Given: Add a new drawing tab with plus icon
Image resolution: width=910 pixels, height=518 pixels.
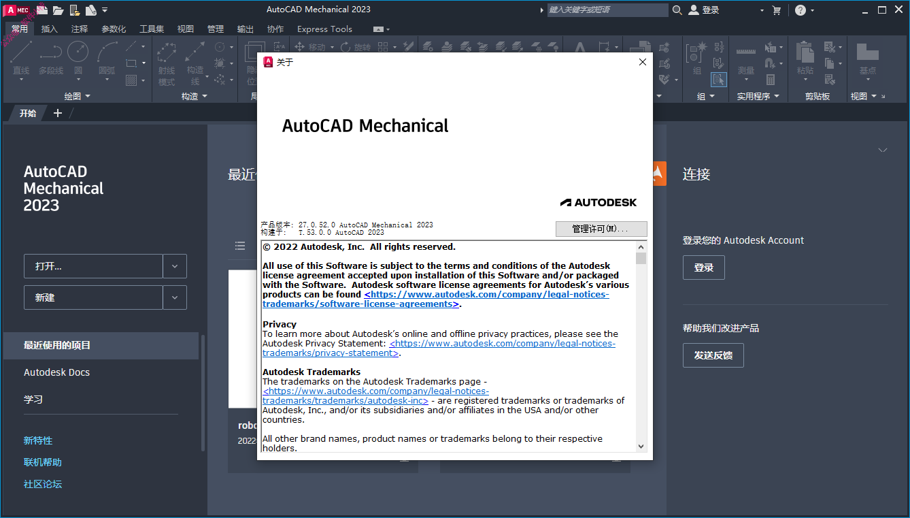Looking at the screenshot, I should pyautogui.click(x=58, y=113).
